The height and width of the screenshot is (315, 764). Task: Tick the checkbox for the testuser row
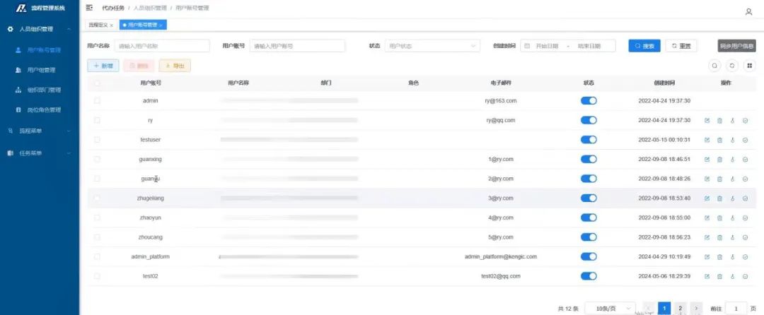[97, 140]
